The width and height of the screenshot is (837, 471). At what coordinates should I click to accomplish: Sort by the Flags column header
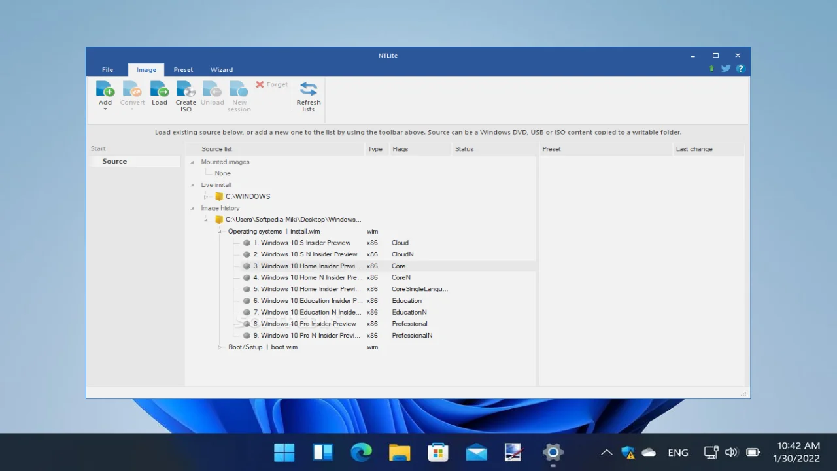[x=420, y=149]
